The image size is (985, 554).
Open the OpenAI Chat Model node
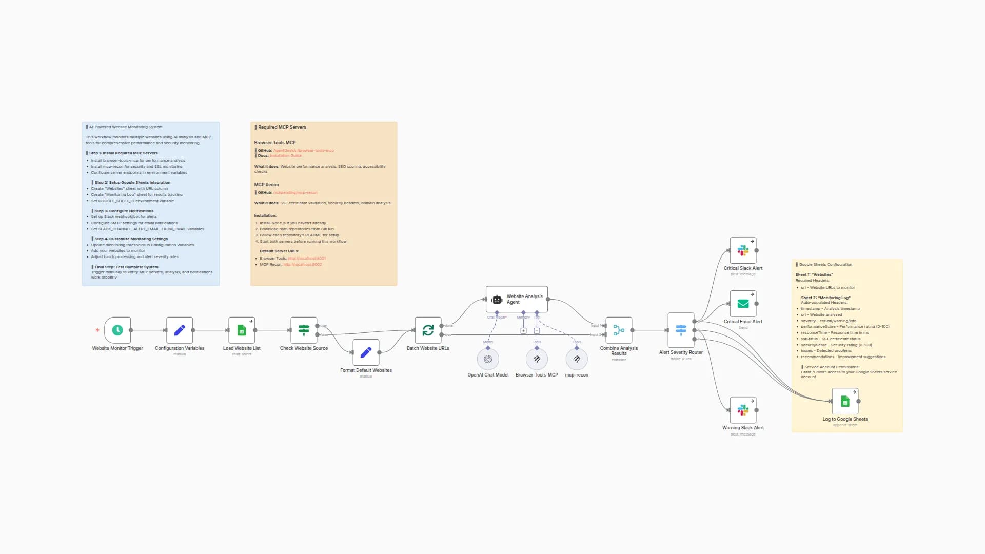[487, 360]
